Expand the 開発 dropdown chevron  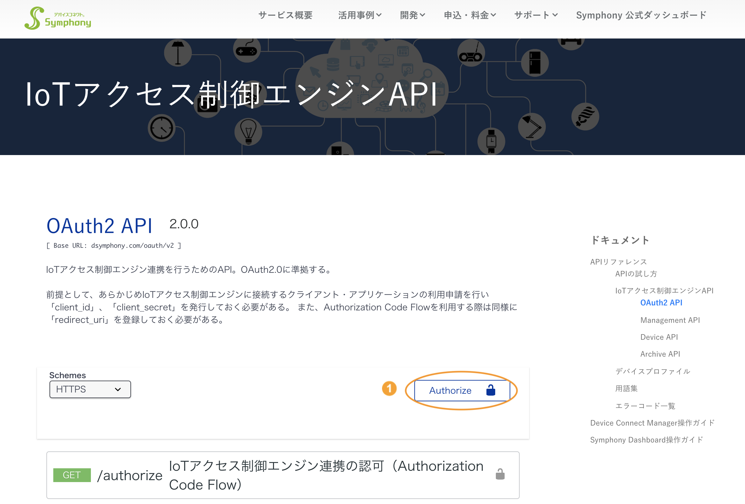[422, 15]
